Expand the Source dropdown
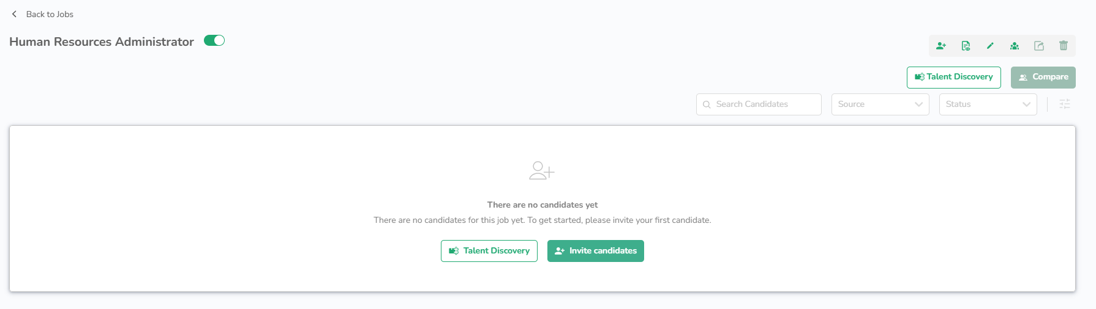Viewport: 1096px width, 309px height. (x=880, y=104)
